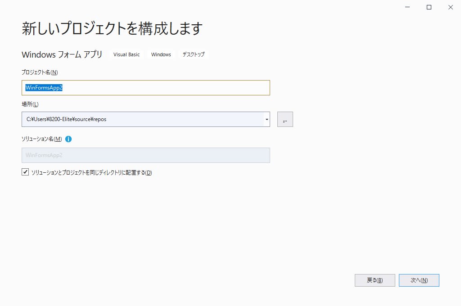Click the project name field WinFormsApp2
The height and width of the screenshot is (306, 461).
click(146, 88)
